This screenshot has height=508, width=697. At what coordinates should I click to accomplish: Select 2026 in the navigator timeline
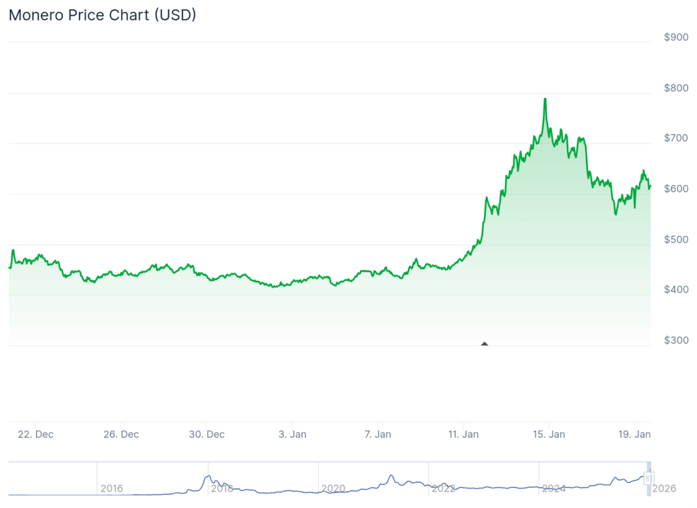point(664,488)
